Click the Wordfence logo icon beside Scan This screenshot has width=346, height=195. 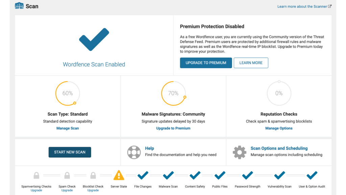tap(19, 6)
